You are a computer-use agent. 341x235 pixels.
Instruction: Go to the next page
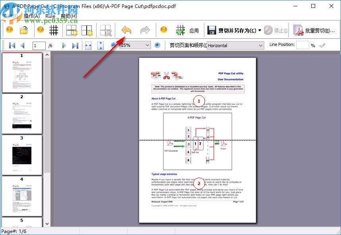click(x=64, y=45)
